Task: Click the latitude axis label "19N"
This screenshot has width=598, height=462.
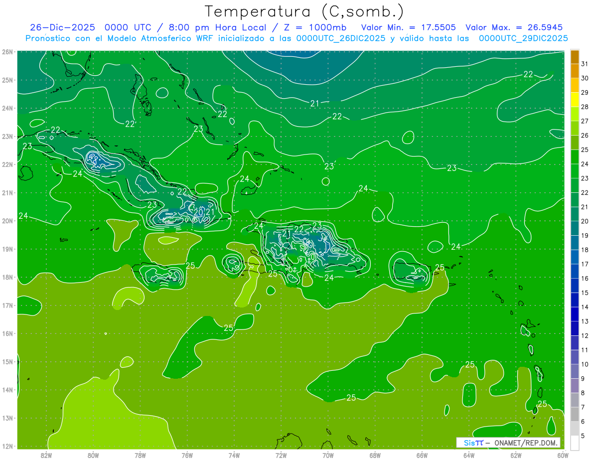Action: pyautogui.click(x=7, y=249)
